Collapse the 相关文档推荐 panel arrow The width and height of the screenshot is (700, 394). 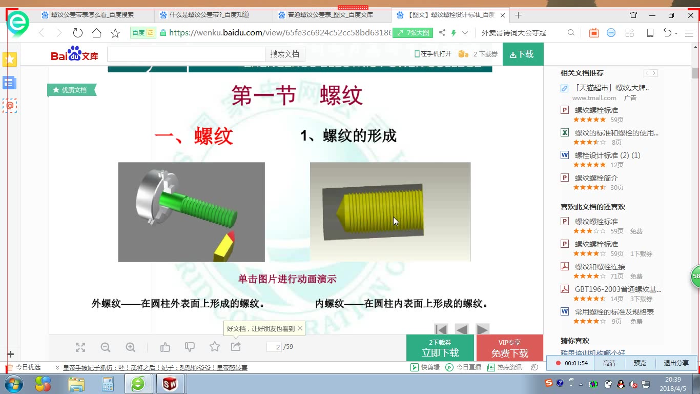click(647, 73)
